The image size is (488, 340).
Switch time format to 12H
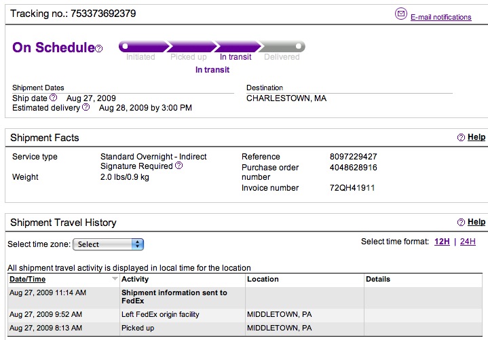[x=442, y=242]
